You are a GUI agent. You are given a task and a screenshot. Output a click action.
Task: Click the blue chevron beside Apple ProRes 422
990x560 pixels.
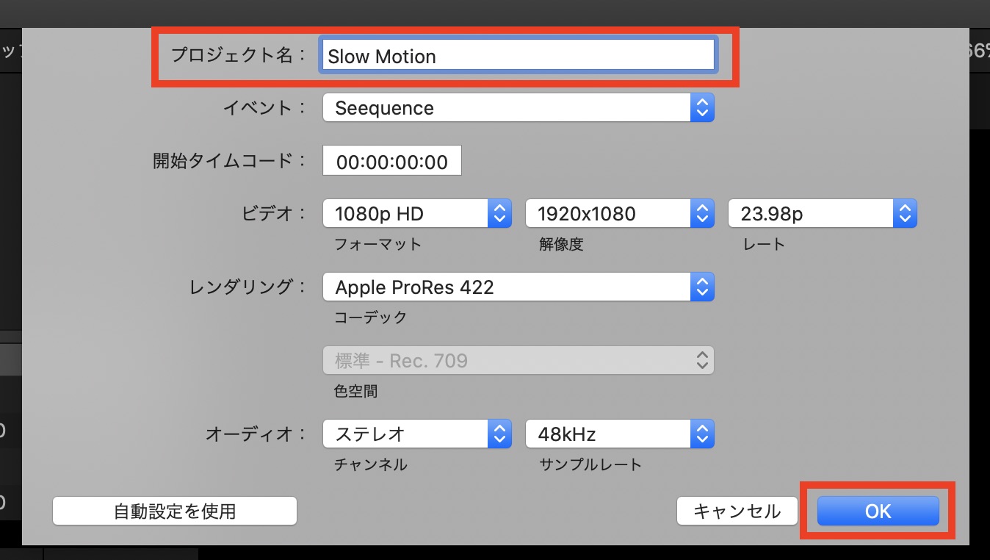click(x=702, y=287)
